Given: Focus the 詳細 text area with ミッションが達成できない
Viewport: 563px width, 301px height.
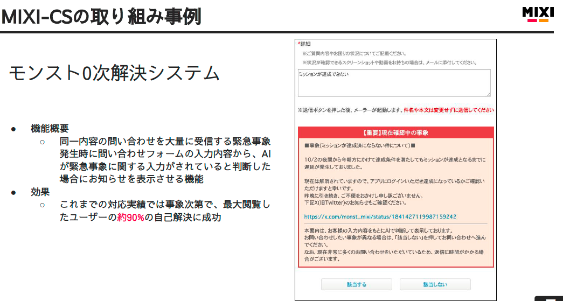Looking at the screenshot, I should point(394,83).
